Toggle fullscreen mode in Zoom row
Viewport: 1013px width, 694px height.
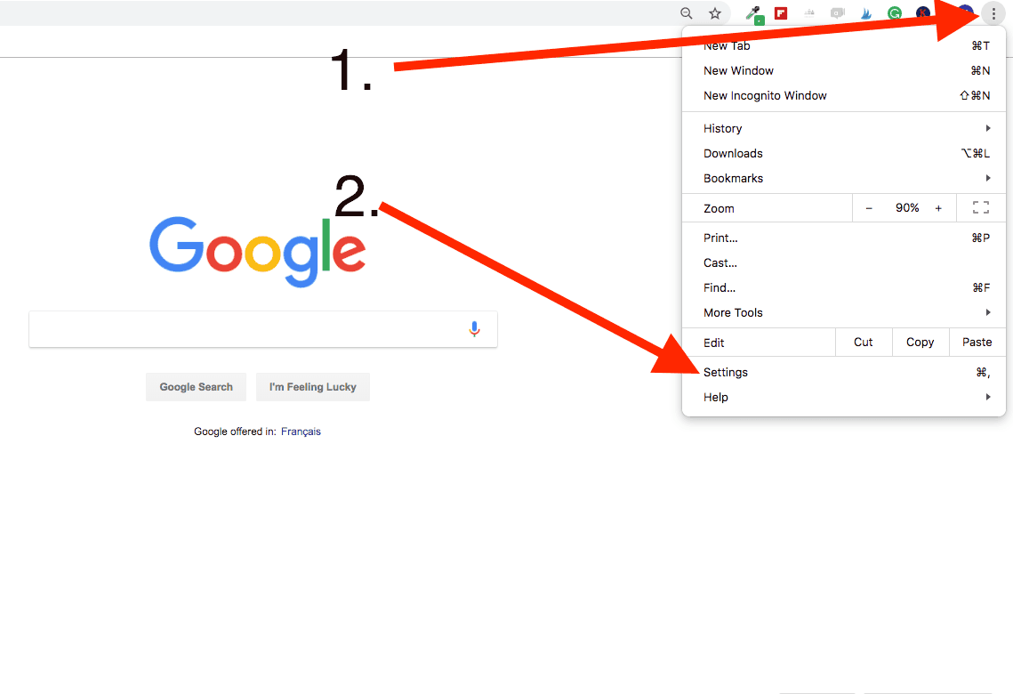tap(981, 207)
